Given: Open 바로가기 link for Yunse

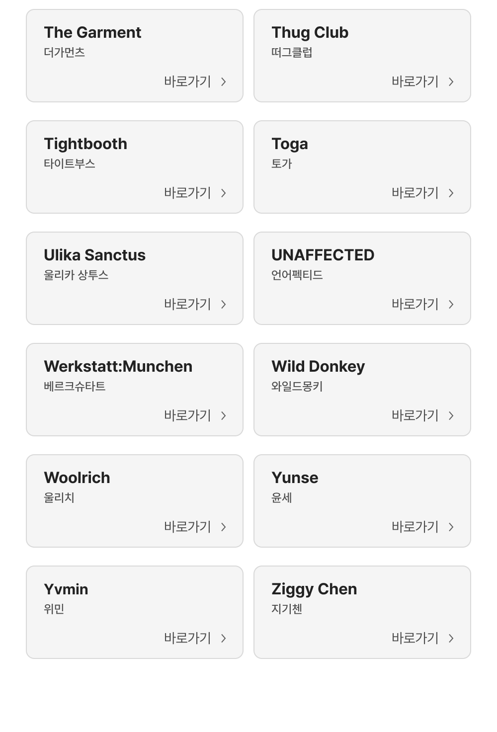Looking at the screenshot, I should (415, 527).
